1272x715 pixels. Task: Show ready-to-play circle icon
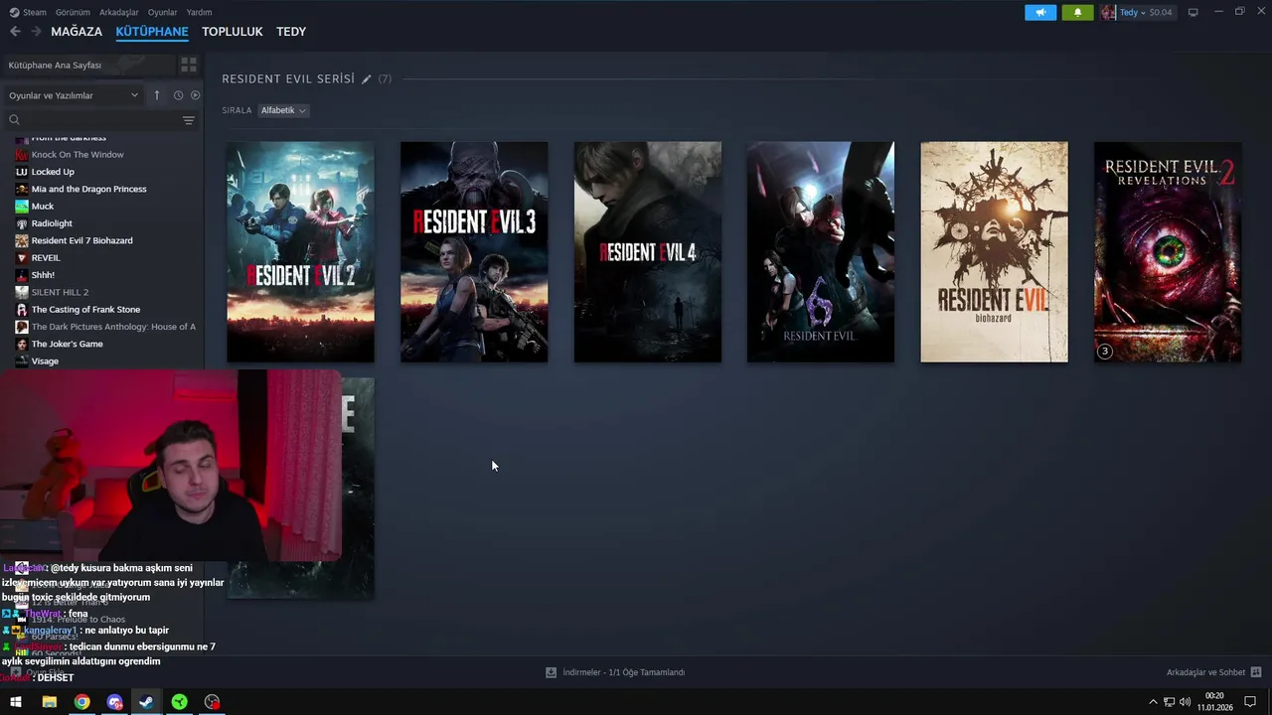(195, 95)
